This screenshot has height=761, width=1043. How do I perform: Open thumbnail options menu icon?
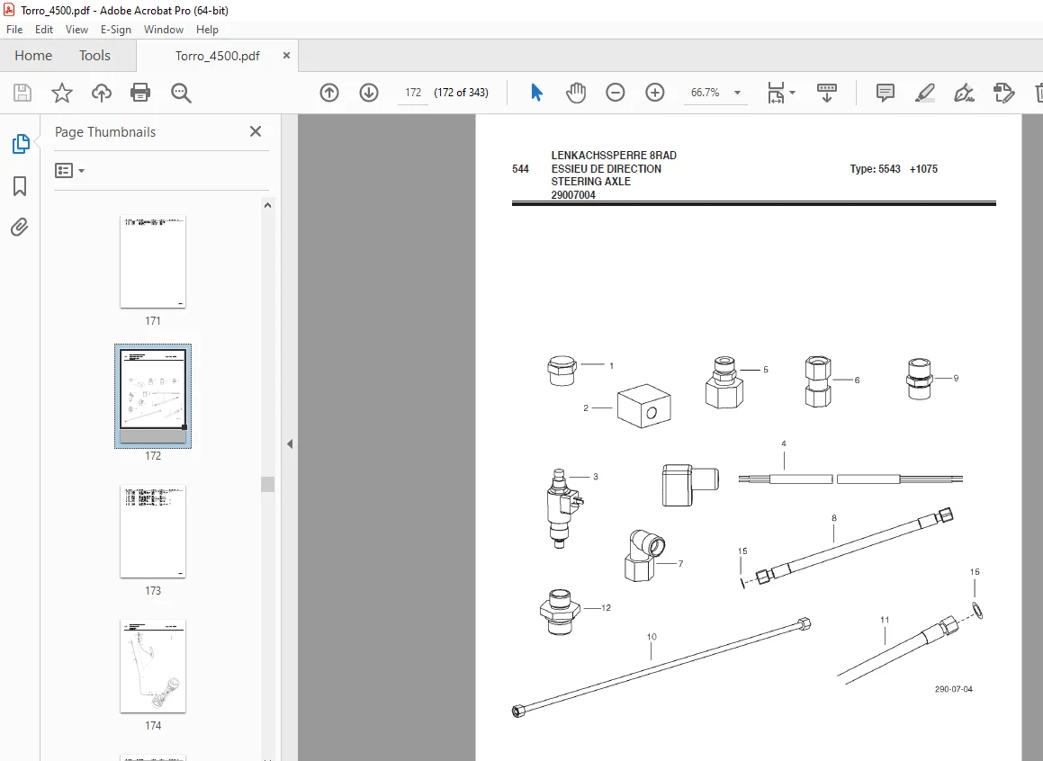coord(69,171)
